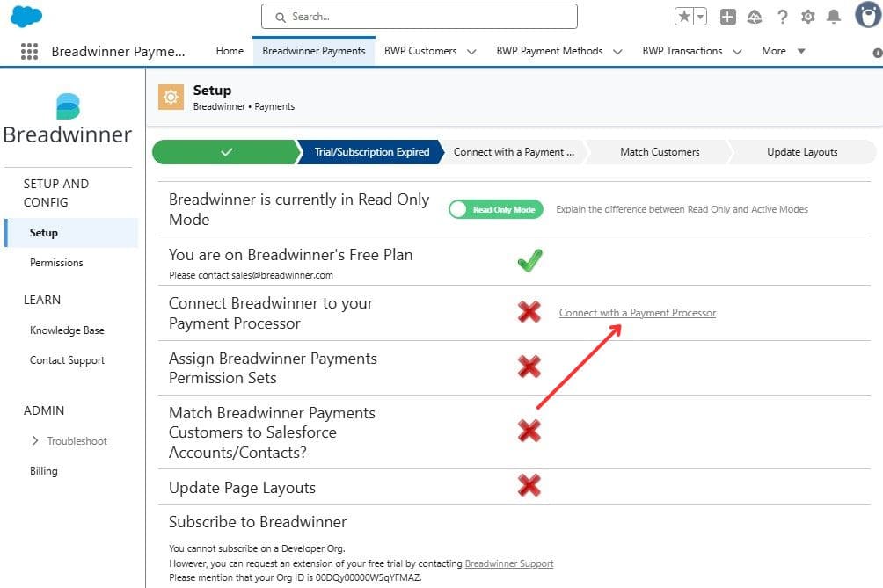Viewport: 883px width, 588px height.
Task: Open the More navigation dropdown
Action: click(x=784, y=51)
